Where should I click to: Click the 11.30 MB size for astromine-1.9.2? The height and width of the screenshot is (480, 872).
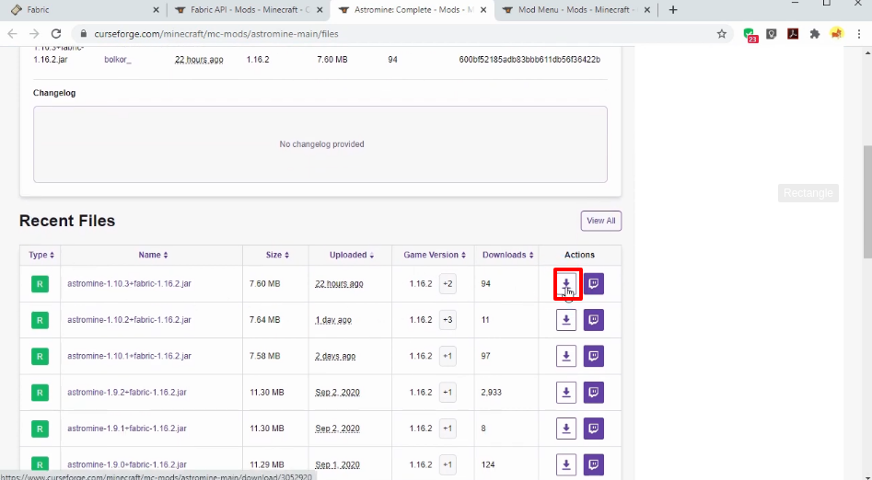(267, 393)
